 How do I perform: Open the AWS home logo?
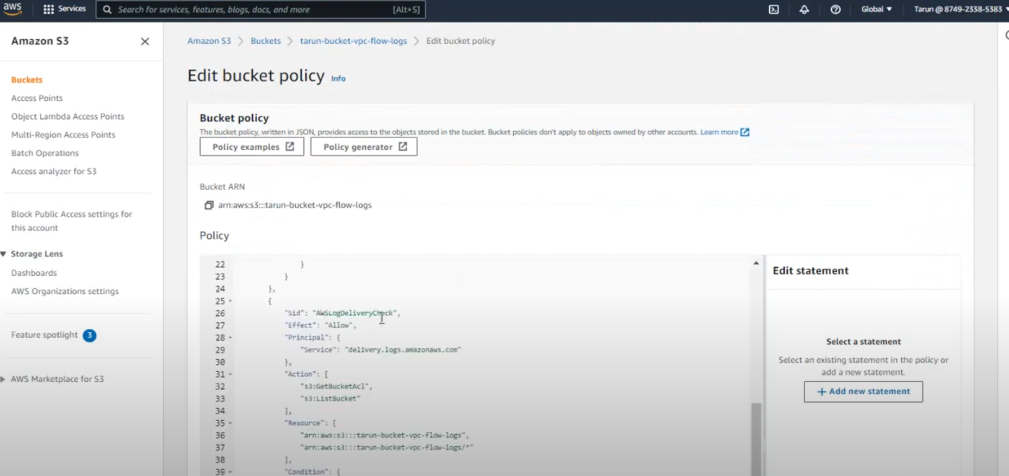click(x=12, y=9)
